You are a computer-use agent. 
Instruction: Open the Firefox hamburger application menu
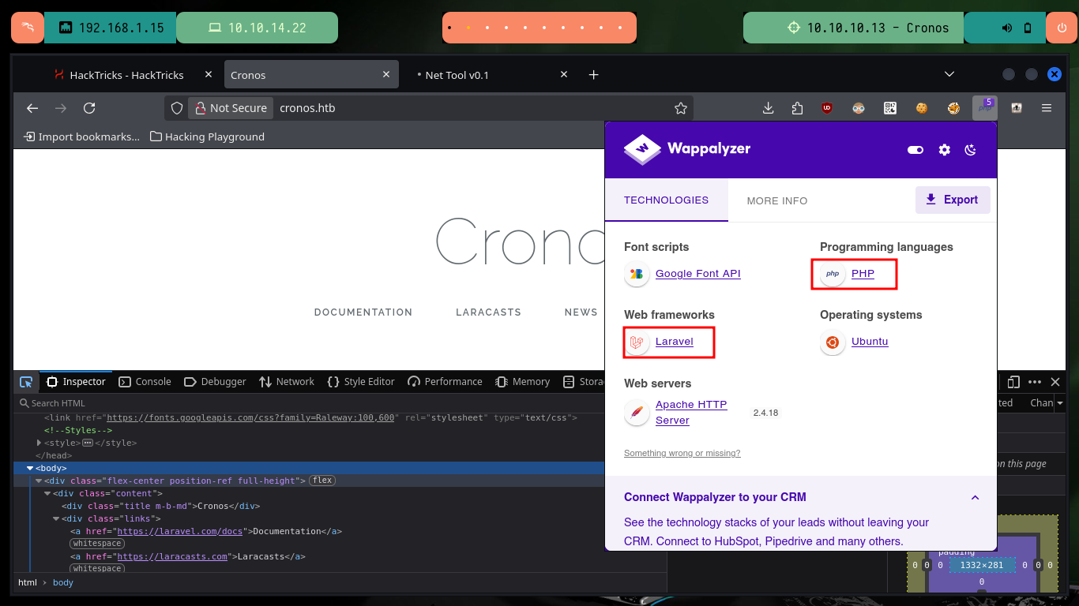tap(1047, 108)
